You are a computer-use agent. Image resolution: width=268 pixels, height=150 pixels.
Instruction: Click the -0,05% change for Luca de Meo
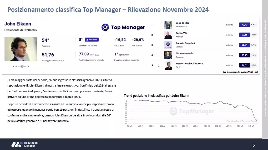[x=253, y=25]
